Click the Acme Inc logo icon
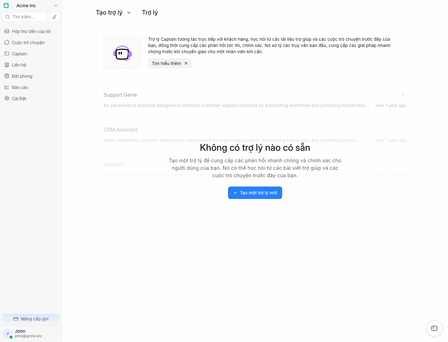The height and width of the screenshot is (342, 448). tap(6, 6)
